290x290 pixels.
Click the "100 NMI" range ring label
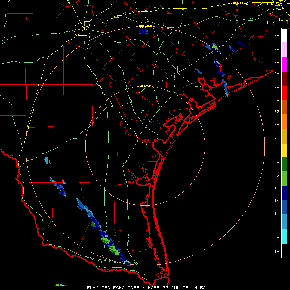[x=145, y=27]
